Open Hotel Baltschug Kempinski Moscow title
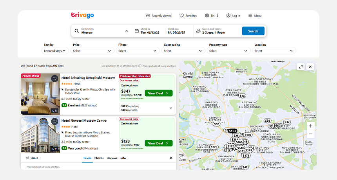Screen dimensions: 337x180 pos(88,77)
